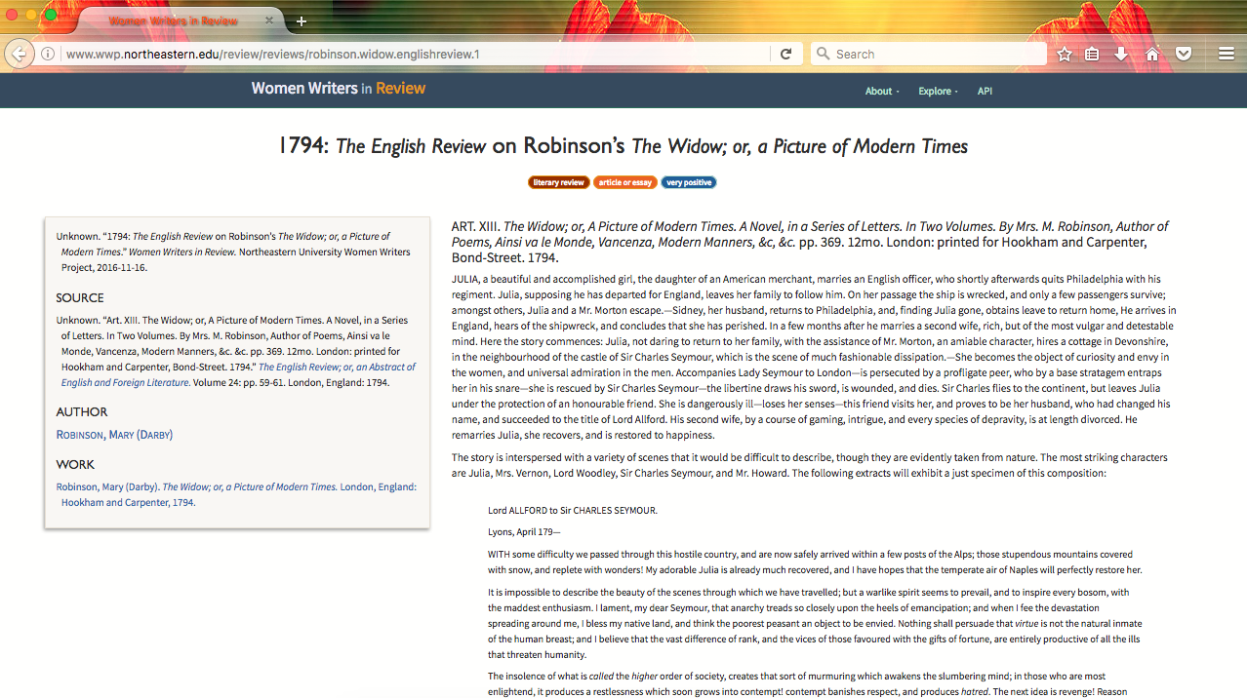This screenshot has width=1247, height=698.
Task: Go to the browser home page icon
Action: [1152, 55]
